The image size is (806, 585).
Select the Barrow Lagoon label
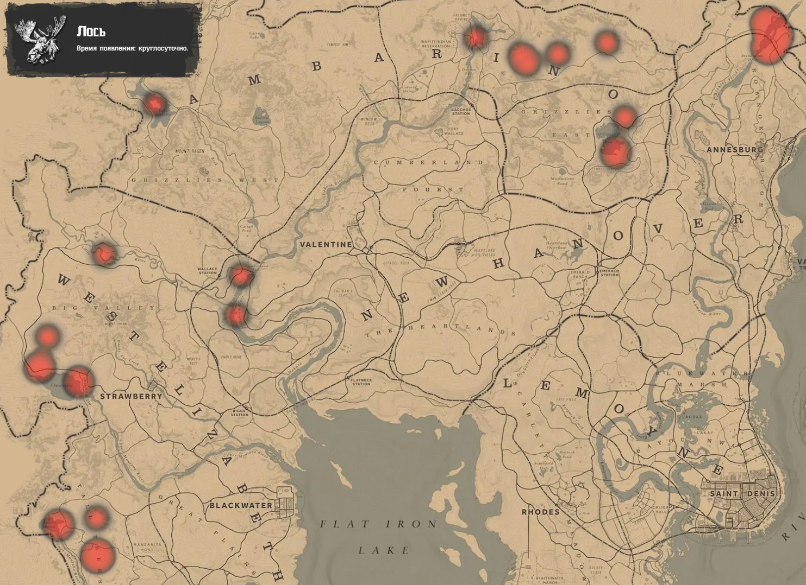262,120
